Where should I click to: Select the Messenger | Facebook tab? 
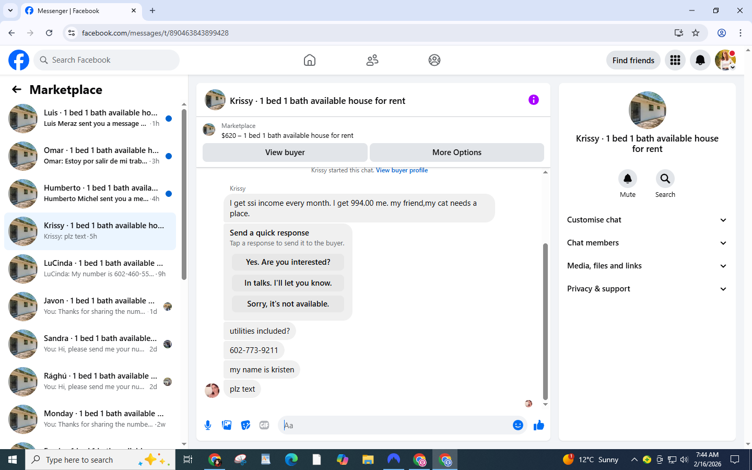click(x=81, y=10)
